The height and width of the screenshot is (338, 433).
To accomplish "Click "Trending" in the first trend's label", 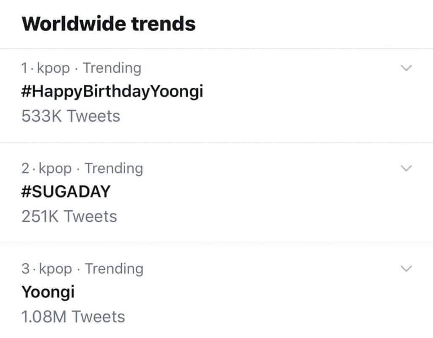I will coord(112,68).
